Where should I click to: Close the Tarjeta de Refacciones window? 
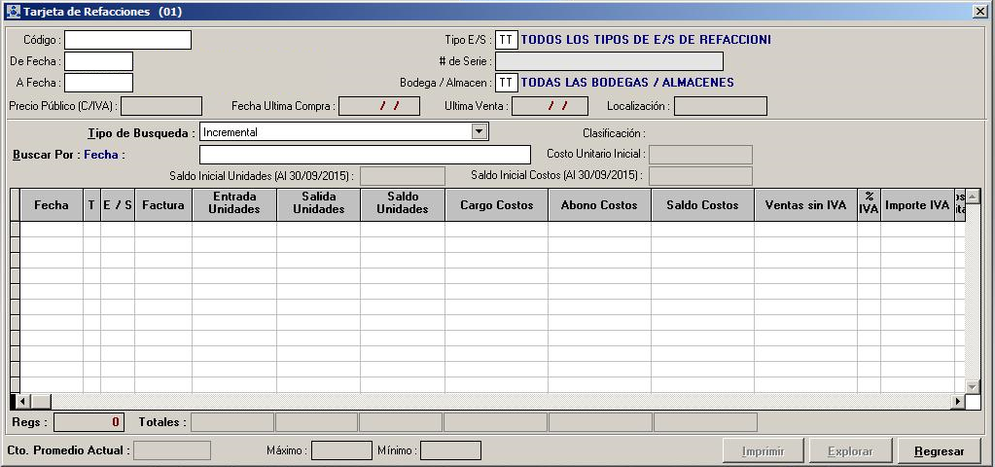click(980, 11)
